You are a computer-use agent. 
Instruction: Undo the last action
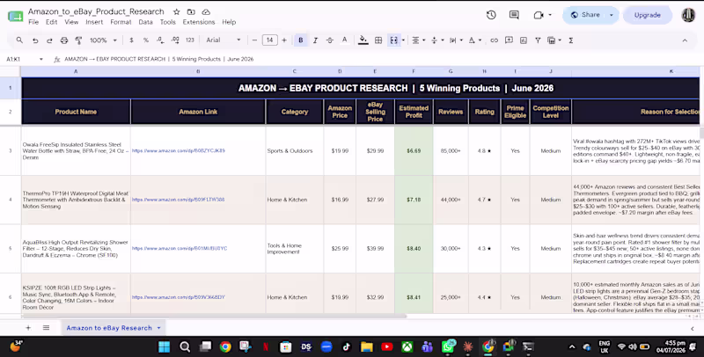[x=35, y=40]
